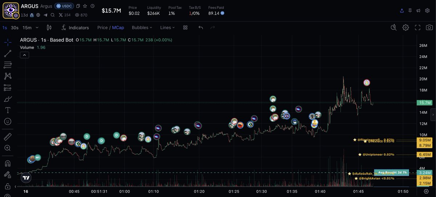Image resolution: width=436 pixels, height=197 pixels.
Task: Click the W1 trade bubble
Action: click(37, 157)
